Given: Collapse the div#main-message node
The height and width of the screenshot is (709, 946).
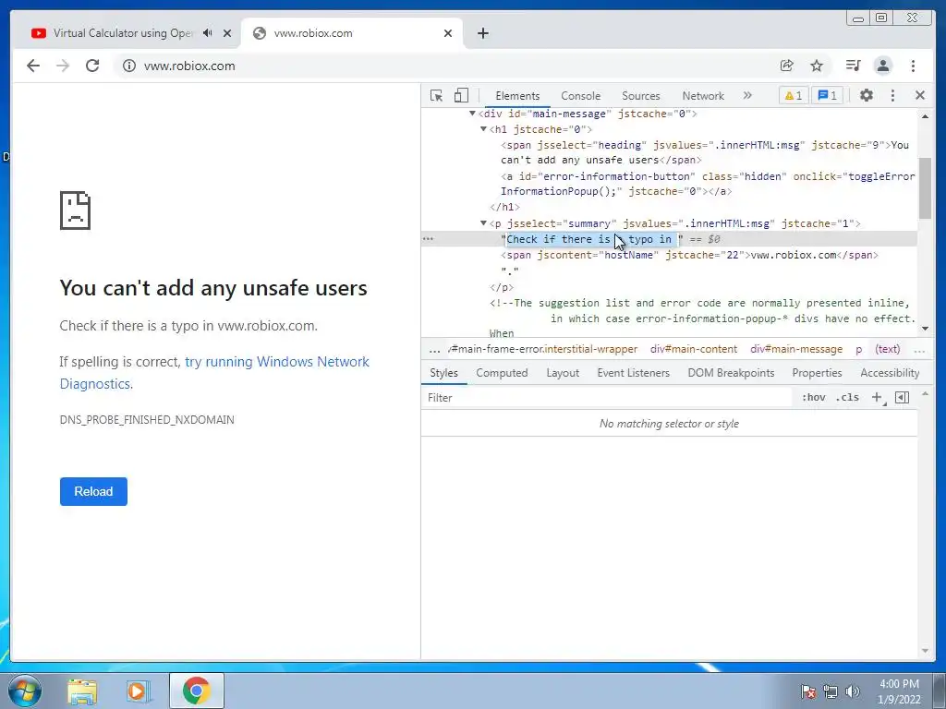Looking at the screenshot, I should click(x=472, y=114).
